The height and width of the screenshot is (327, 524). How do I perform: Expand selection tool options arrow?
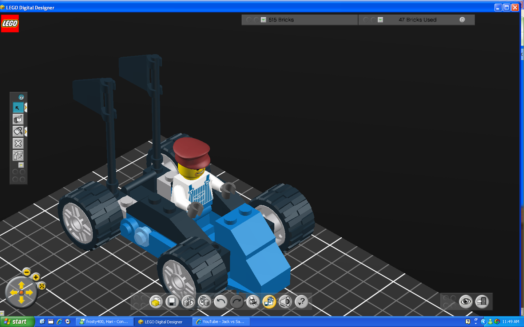(25, 108)
